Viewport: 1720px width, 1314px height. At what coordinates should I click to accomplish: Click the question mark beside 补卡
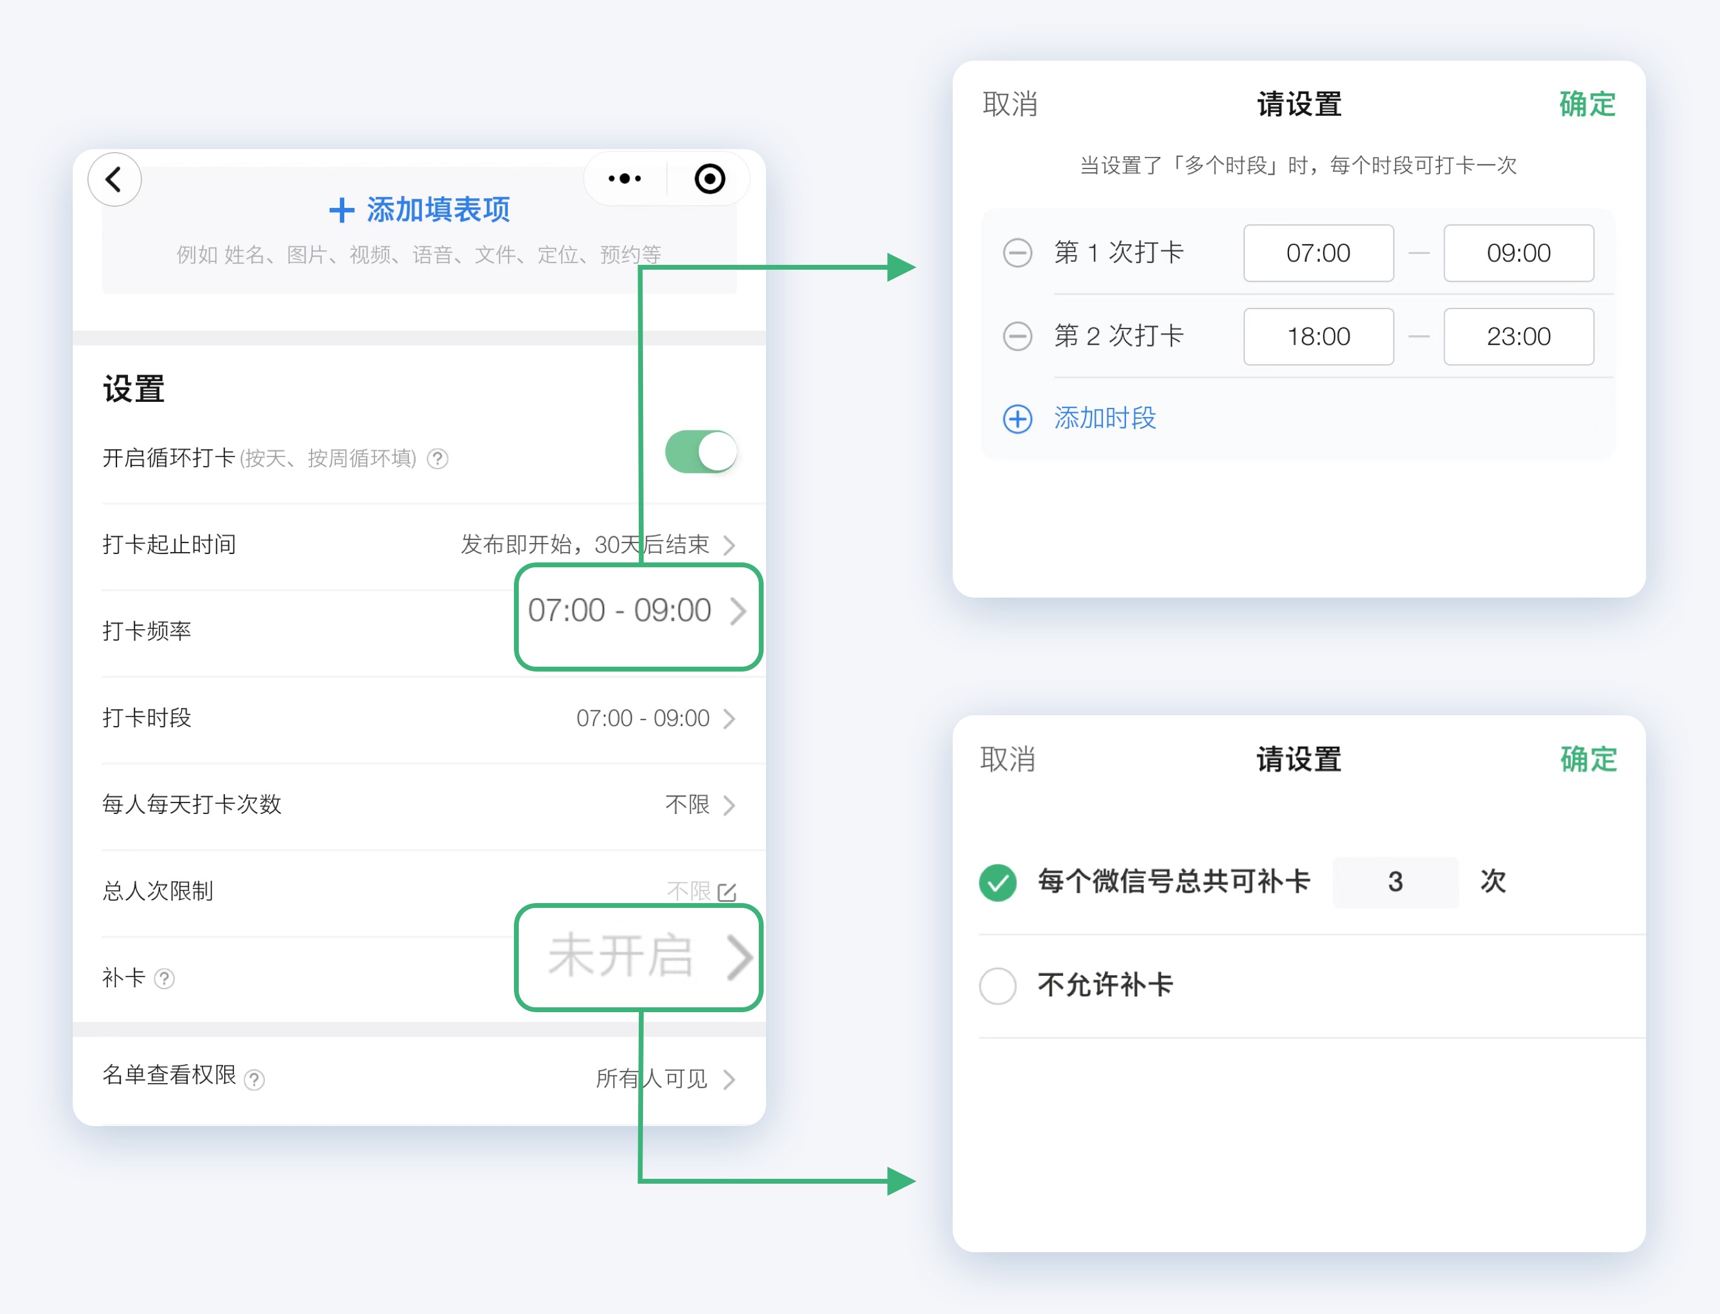click(165, 979)
